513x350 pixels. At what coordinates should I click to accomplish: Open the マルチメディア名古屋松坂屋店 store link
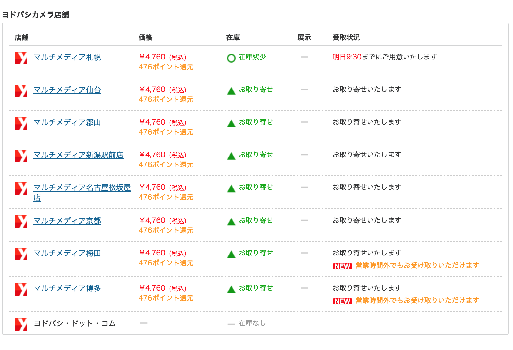point(82,188)
